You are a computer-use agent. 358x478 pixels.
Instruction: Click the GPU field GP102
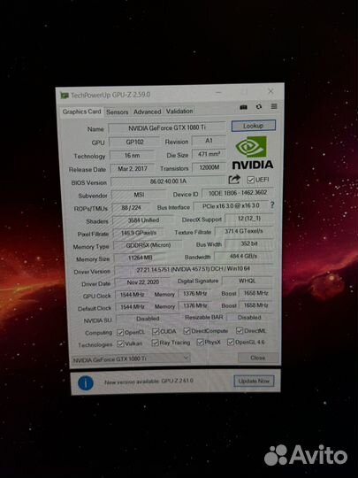134,142
